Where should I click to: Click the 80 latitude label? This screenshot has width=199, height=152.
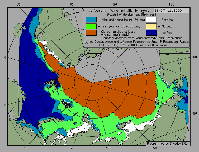(x=128, y=78)
